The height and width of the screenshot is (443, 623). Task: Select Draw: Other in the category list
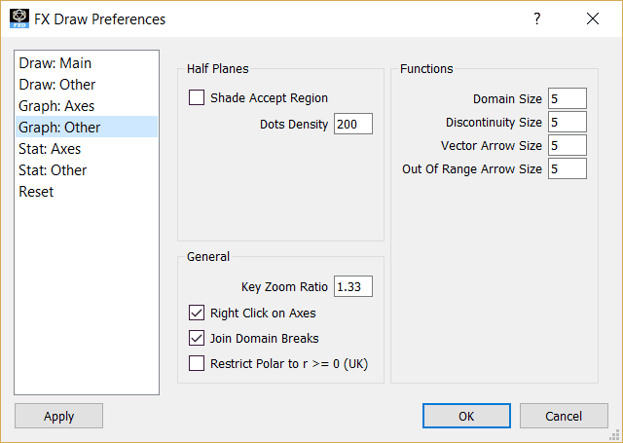[x=87, y=85]
